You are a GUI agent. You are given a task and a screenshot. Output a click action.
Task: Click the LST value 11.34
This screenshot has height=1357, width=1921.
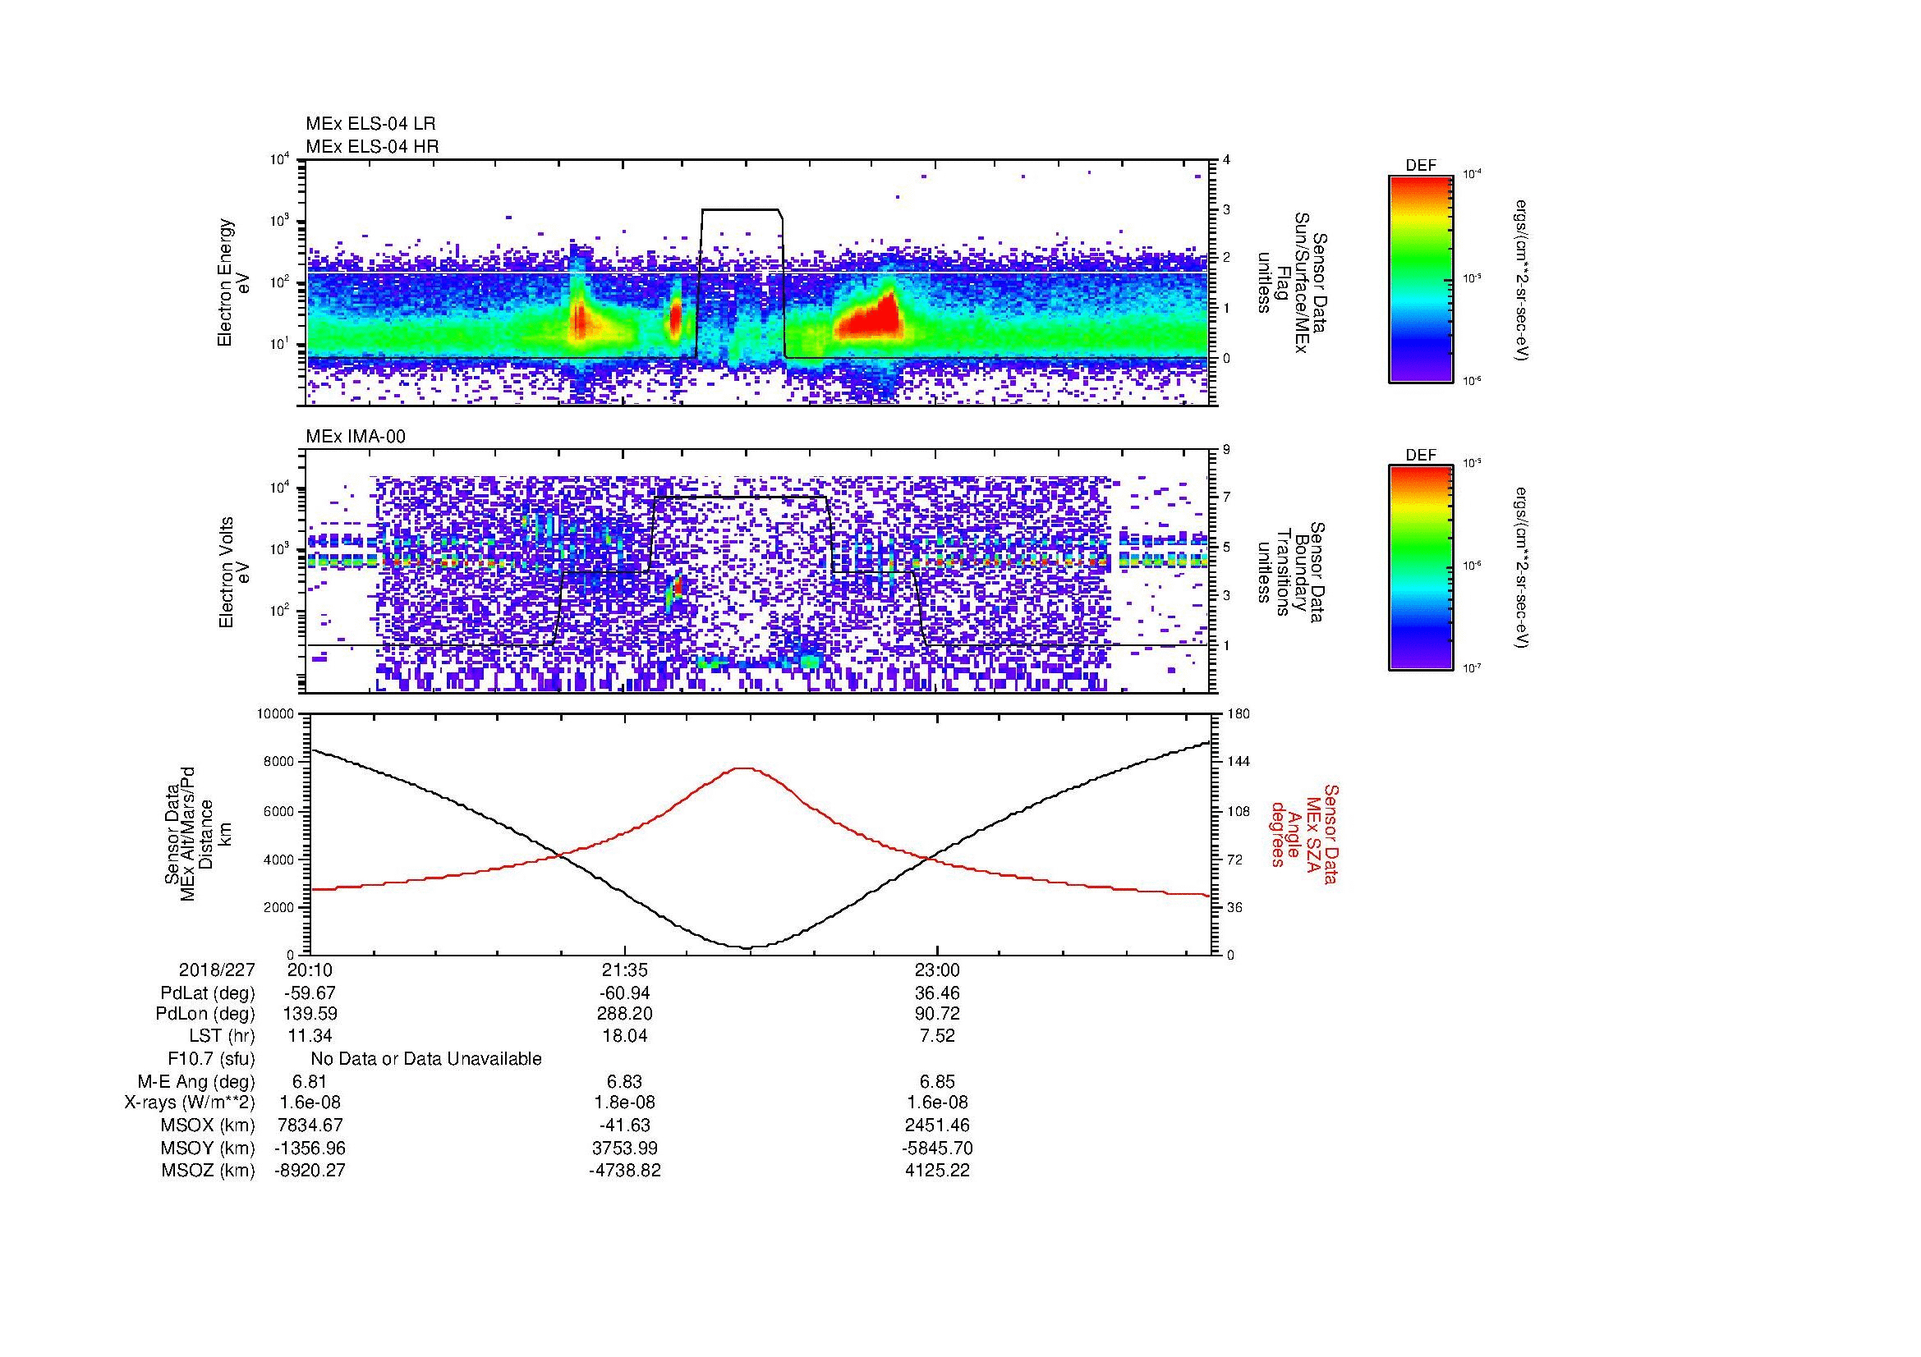click(x=310, y=1036)
